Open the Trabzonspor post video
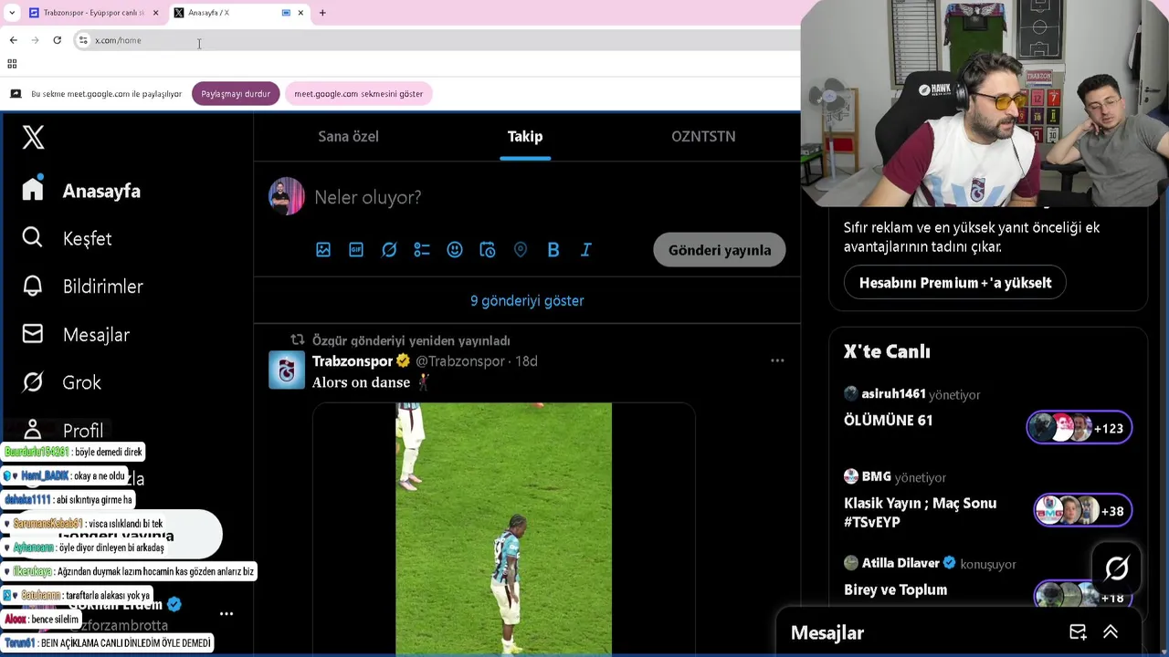This screenshot has height=657, width=1169. (x=503, y=528)
